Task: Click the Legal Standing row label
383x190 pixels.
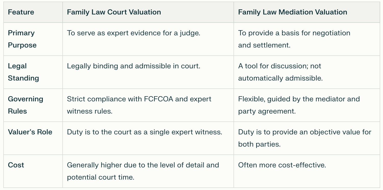Action: (23, 72)
